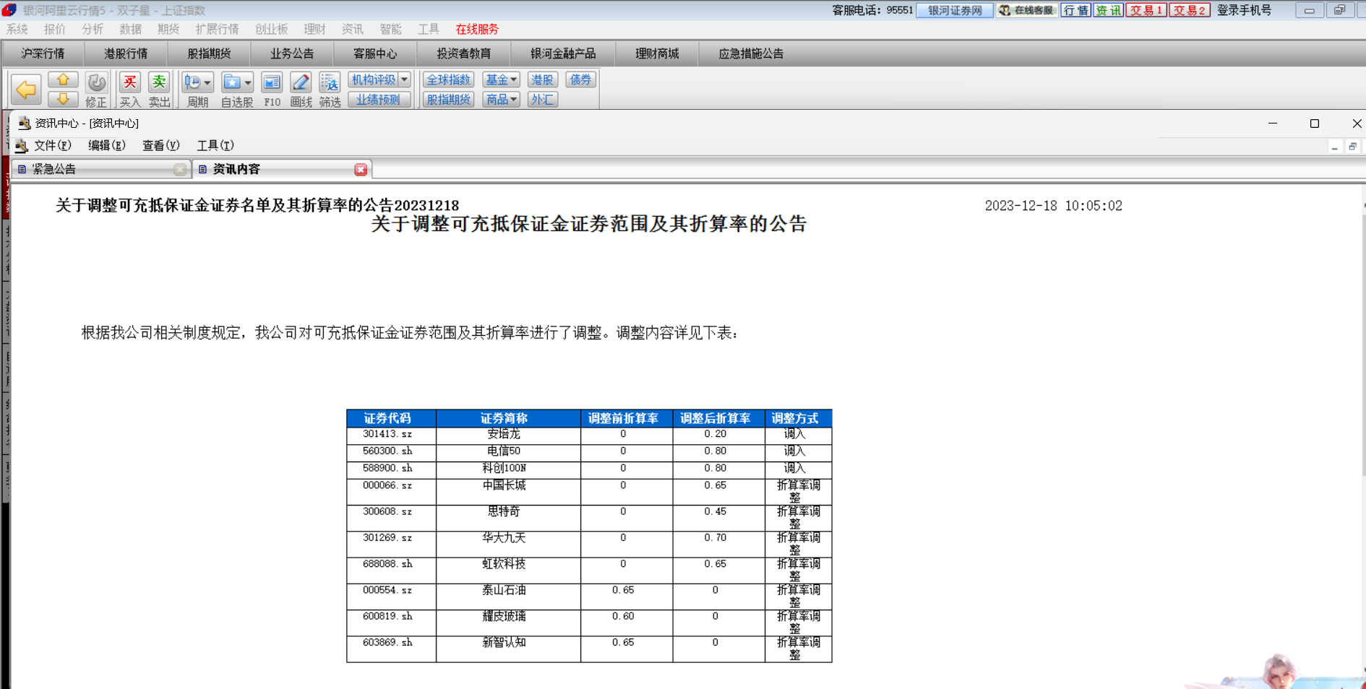Click the down arrow toolbar icon
The height and width of the screenshot is (689, 1366).
(63, 99)
